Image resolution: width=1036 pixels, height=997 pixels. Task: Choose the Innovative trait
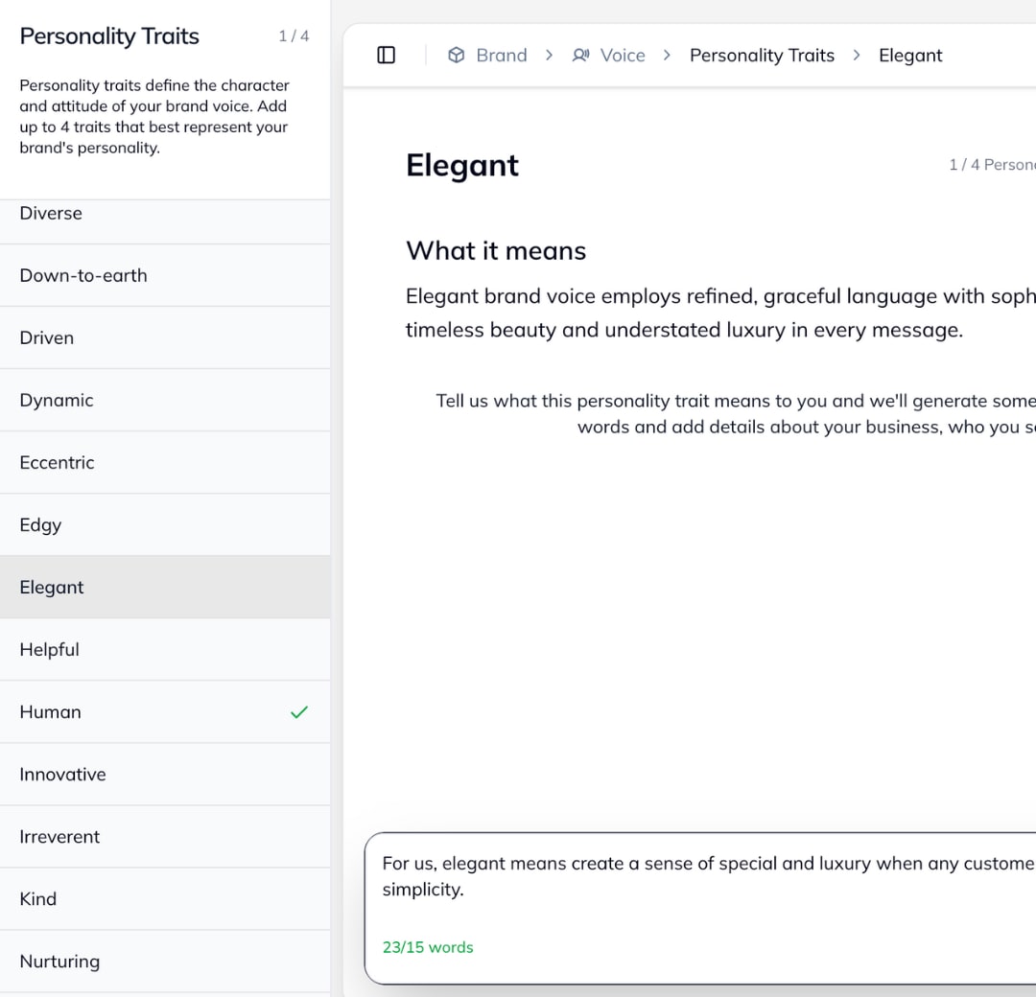tap(63, 775)
